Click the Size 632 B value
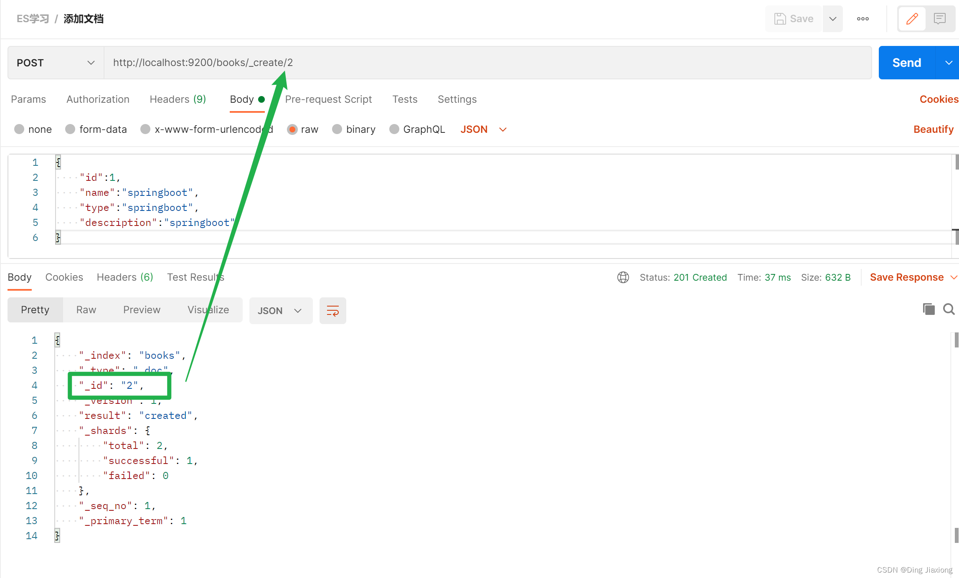 (x=837, y=277)
